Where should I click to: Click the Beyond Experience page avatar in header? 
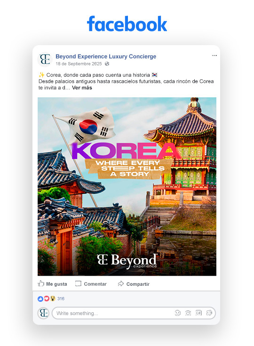point(45,59)
